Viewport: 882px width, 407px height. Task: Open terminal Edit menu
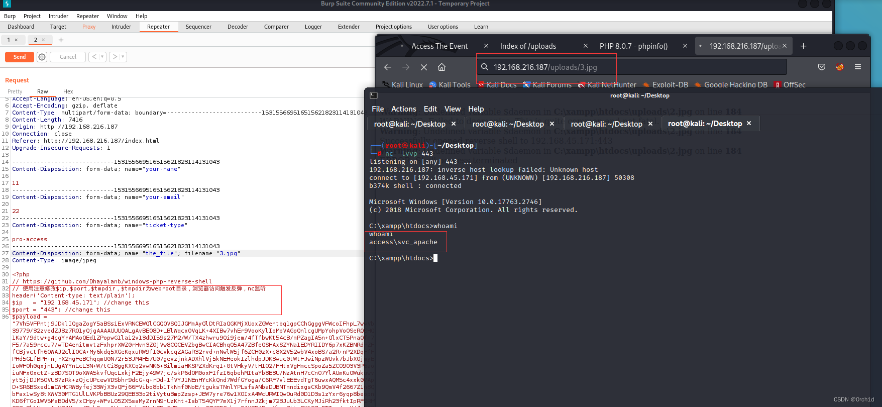[x=430, y=109]
